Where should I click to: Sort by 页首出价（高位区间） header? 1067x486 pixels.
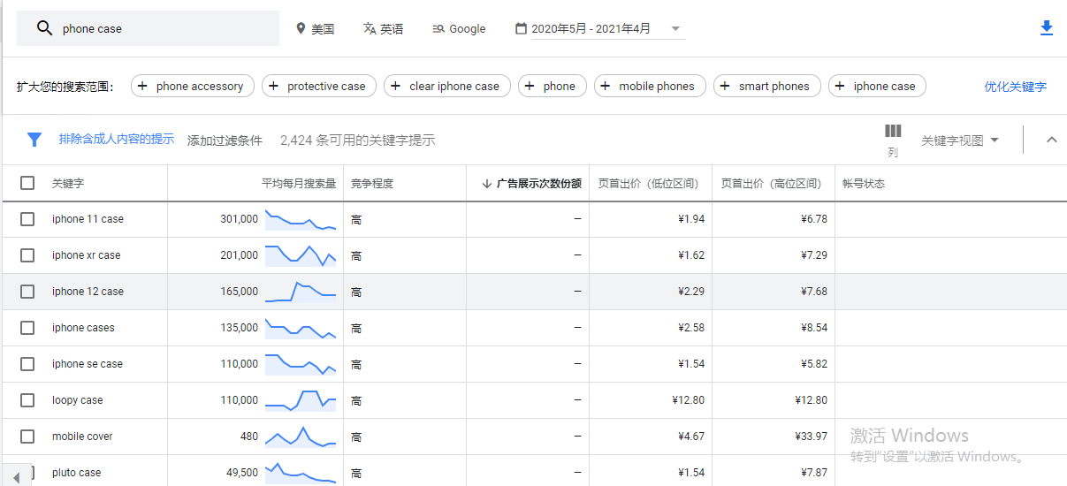(771, 184)
